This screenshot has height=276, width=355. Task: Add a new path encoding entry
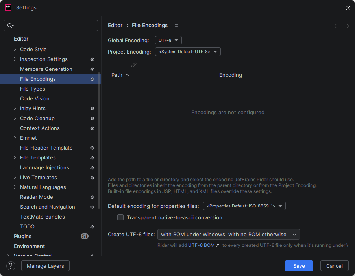(113, 65)
